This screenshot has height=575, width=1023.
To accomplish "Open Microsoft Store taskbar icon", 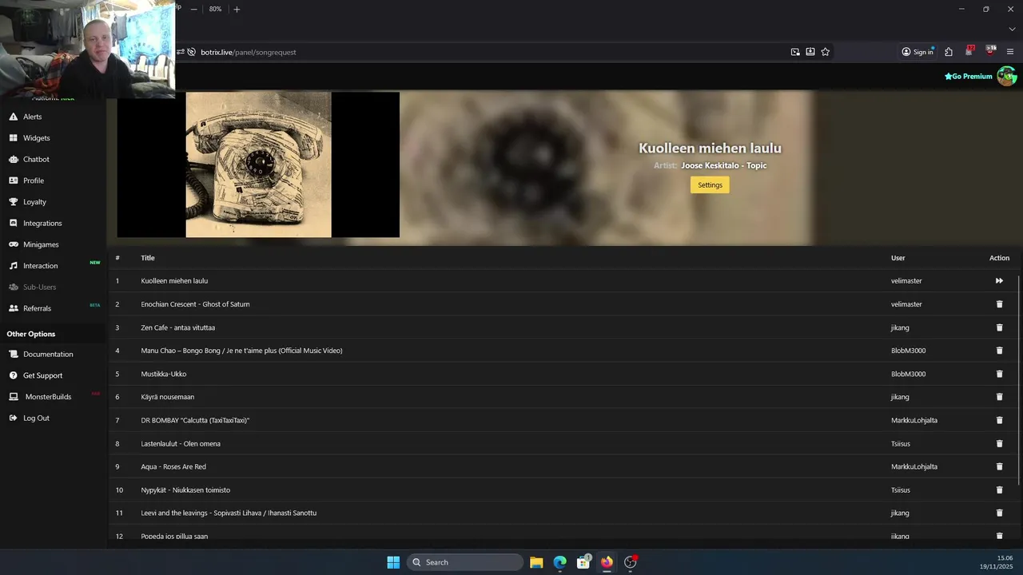I will (583, 562).
